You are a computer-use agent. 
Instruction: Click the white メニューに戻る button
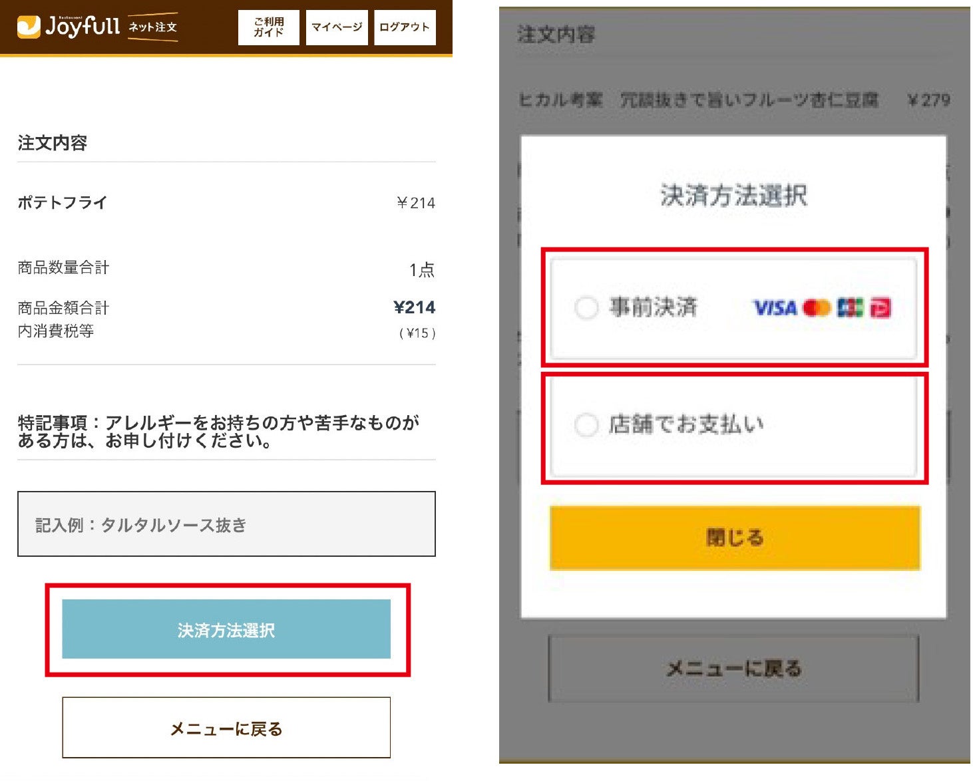(x=226, y=728)
